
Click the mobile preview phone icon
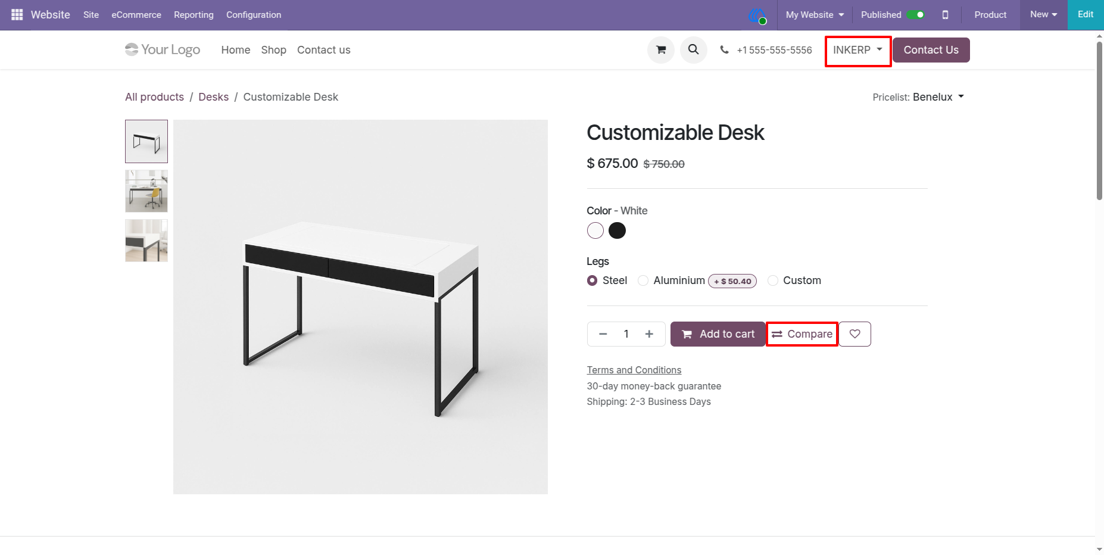click(945, 15)
